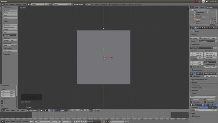218x123 pixels.
Task: Click the outliner editor type icon
Action: [192, 7]
